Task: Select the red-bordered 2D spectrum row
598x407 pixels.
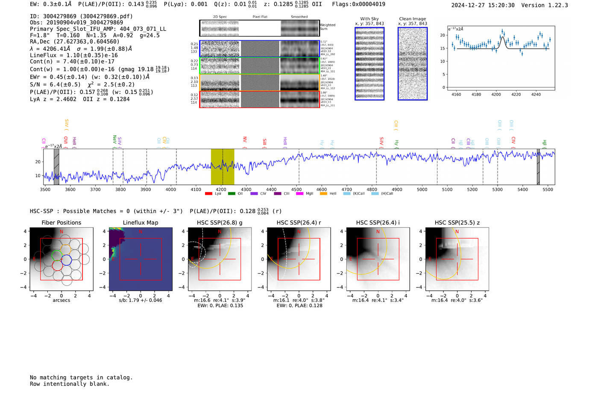Action: (260, 99)
